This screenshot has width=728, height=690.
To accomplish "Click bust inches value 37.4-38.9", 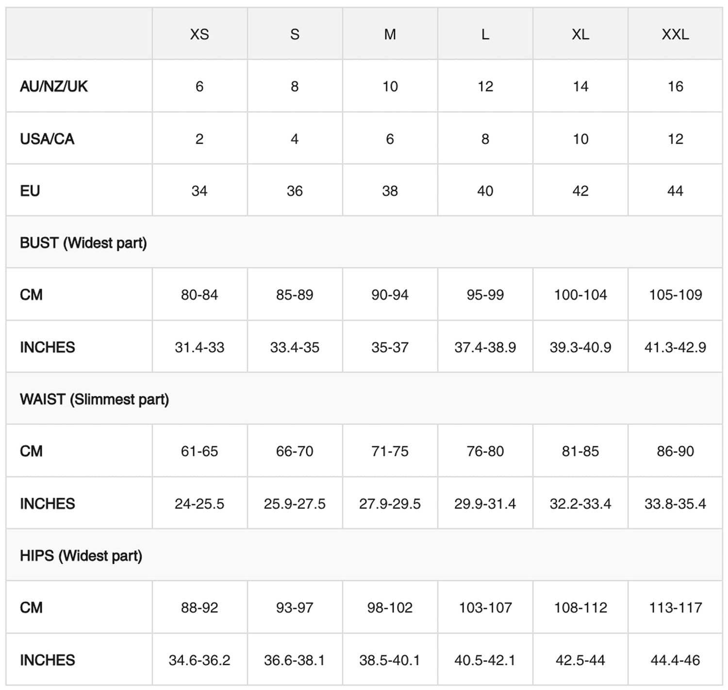I will [485, 347].
